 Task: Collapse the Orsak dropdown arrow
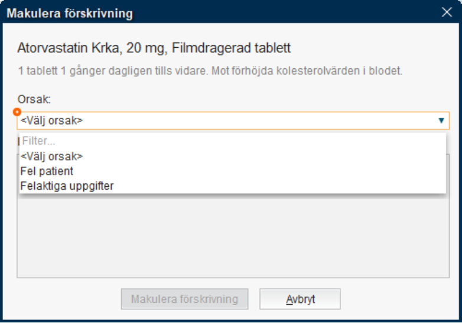441,121
